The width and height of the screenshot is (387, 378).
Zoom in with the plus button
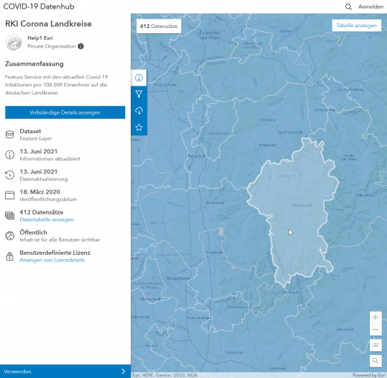(x=375, y=318)
